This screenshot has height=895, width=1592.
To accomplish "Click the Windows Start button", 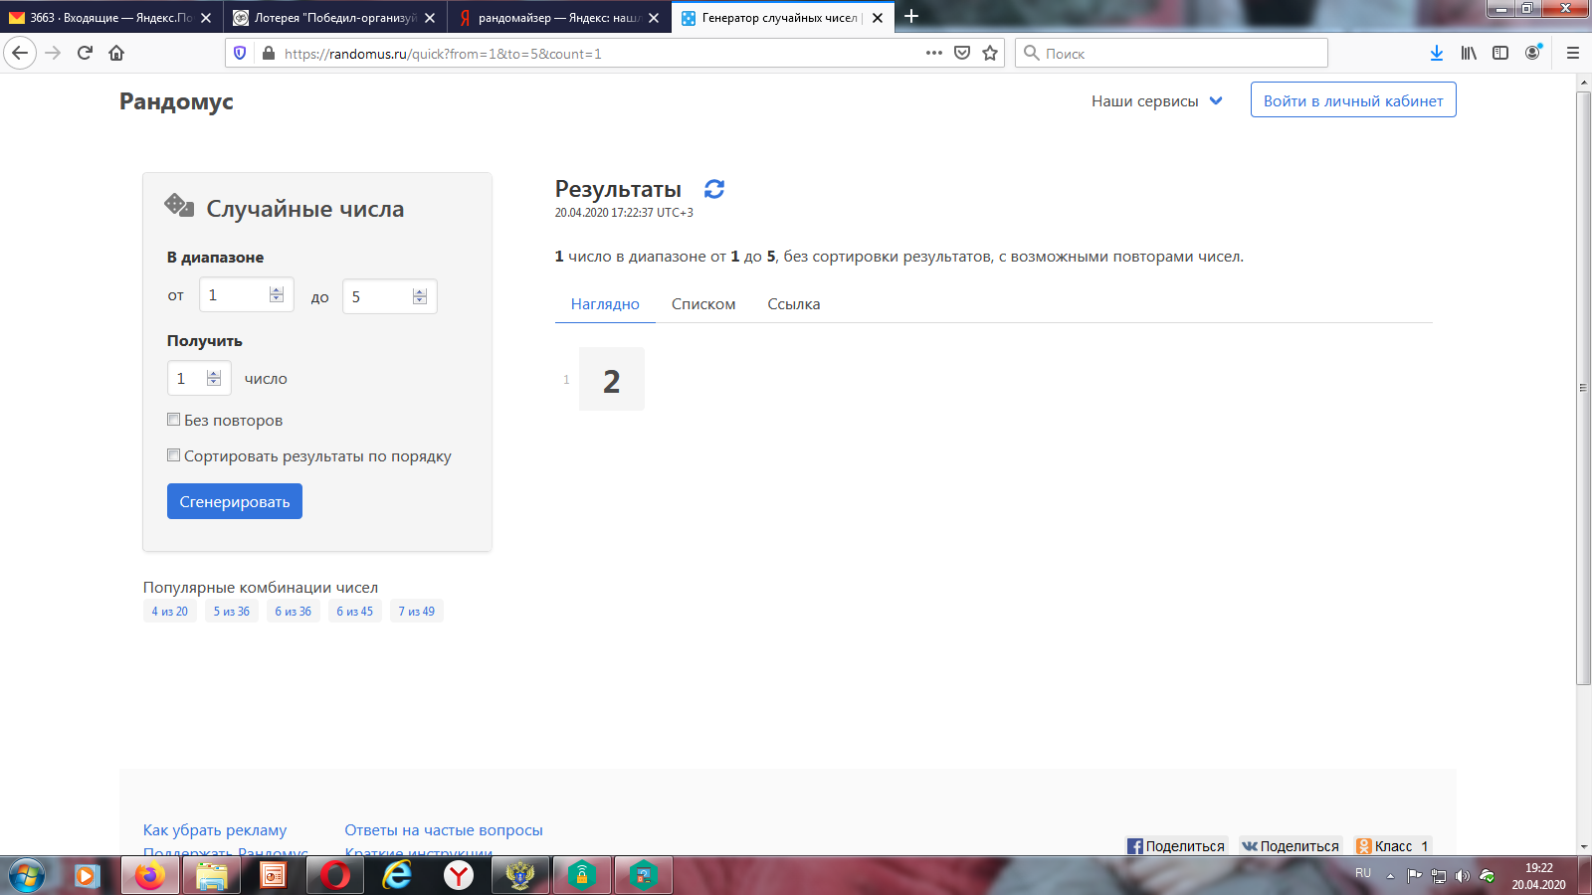I will tap(27, 876).
